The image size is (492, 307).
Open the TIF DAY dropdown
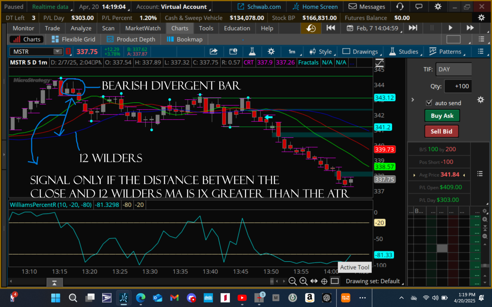coord(453,69)
